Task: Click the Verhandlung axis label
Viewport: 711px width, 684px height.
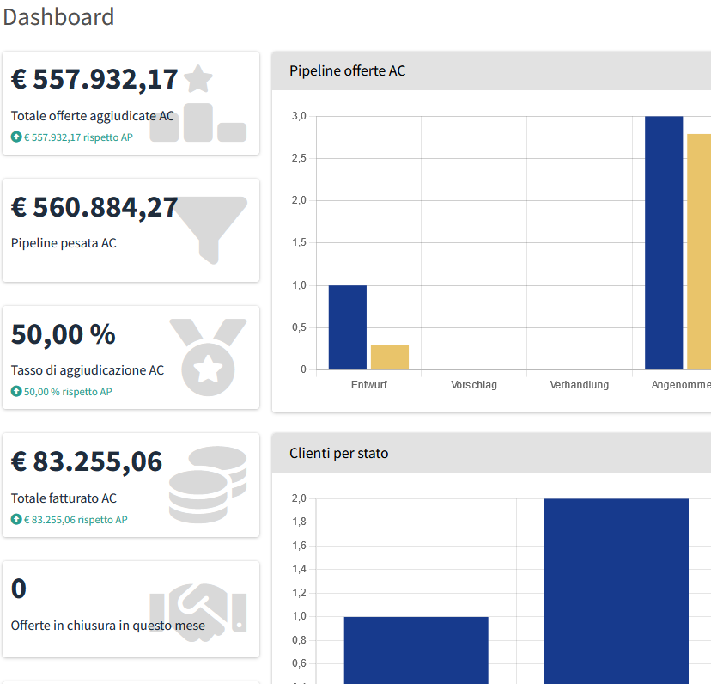Action: pos(580,385)
